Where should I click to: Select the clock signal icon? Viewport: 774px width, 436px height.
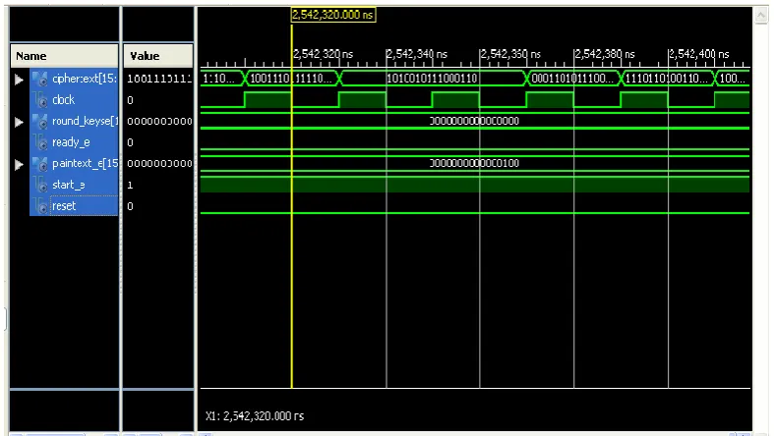point(41,100)
